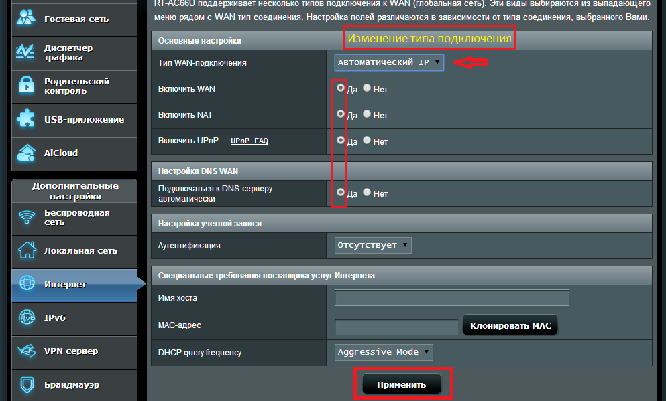
Task: Click the AiCloud cloud icon
Action: coord(26,153)
